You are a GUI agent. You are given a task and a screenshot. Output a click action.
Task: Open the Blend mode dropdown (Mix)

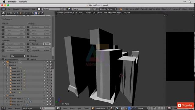coord(18,56)
